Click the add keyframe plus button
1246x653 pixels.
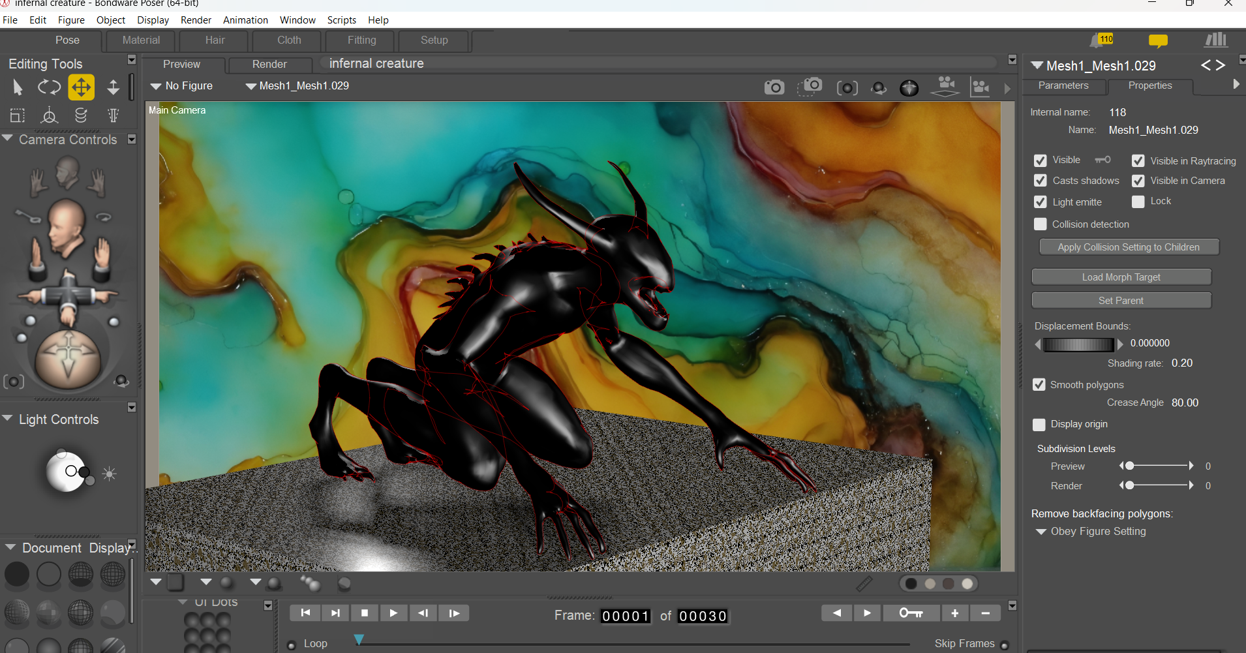(955, 613)
